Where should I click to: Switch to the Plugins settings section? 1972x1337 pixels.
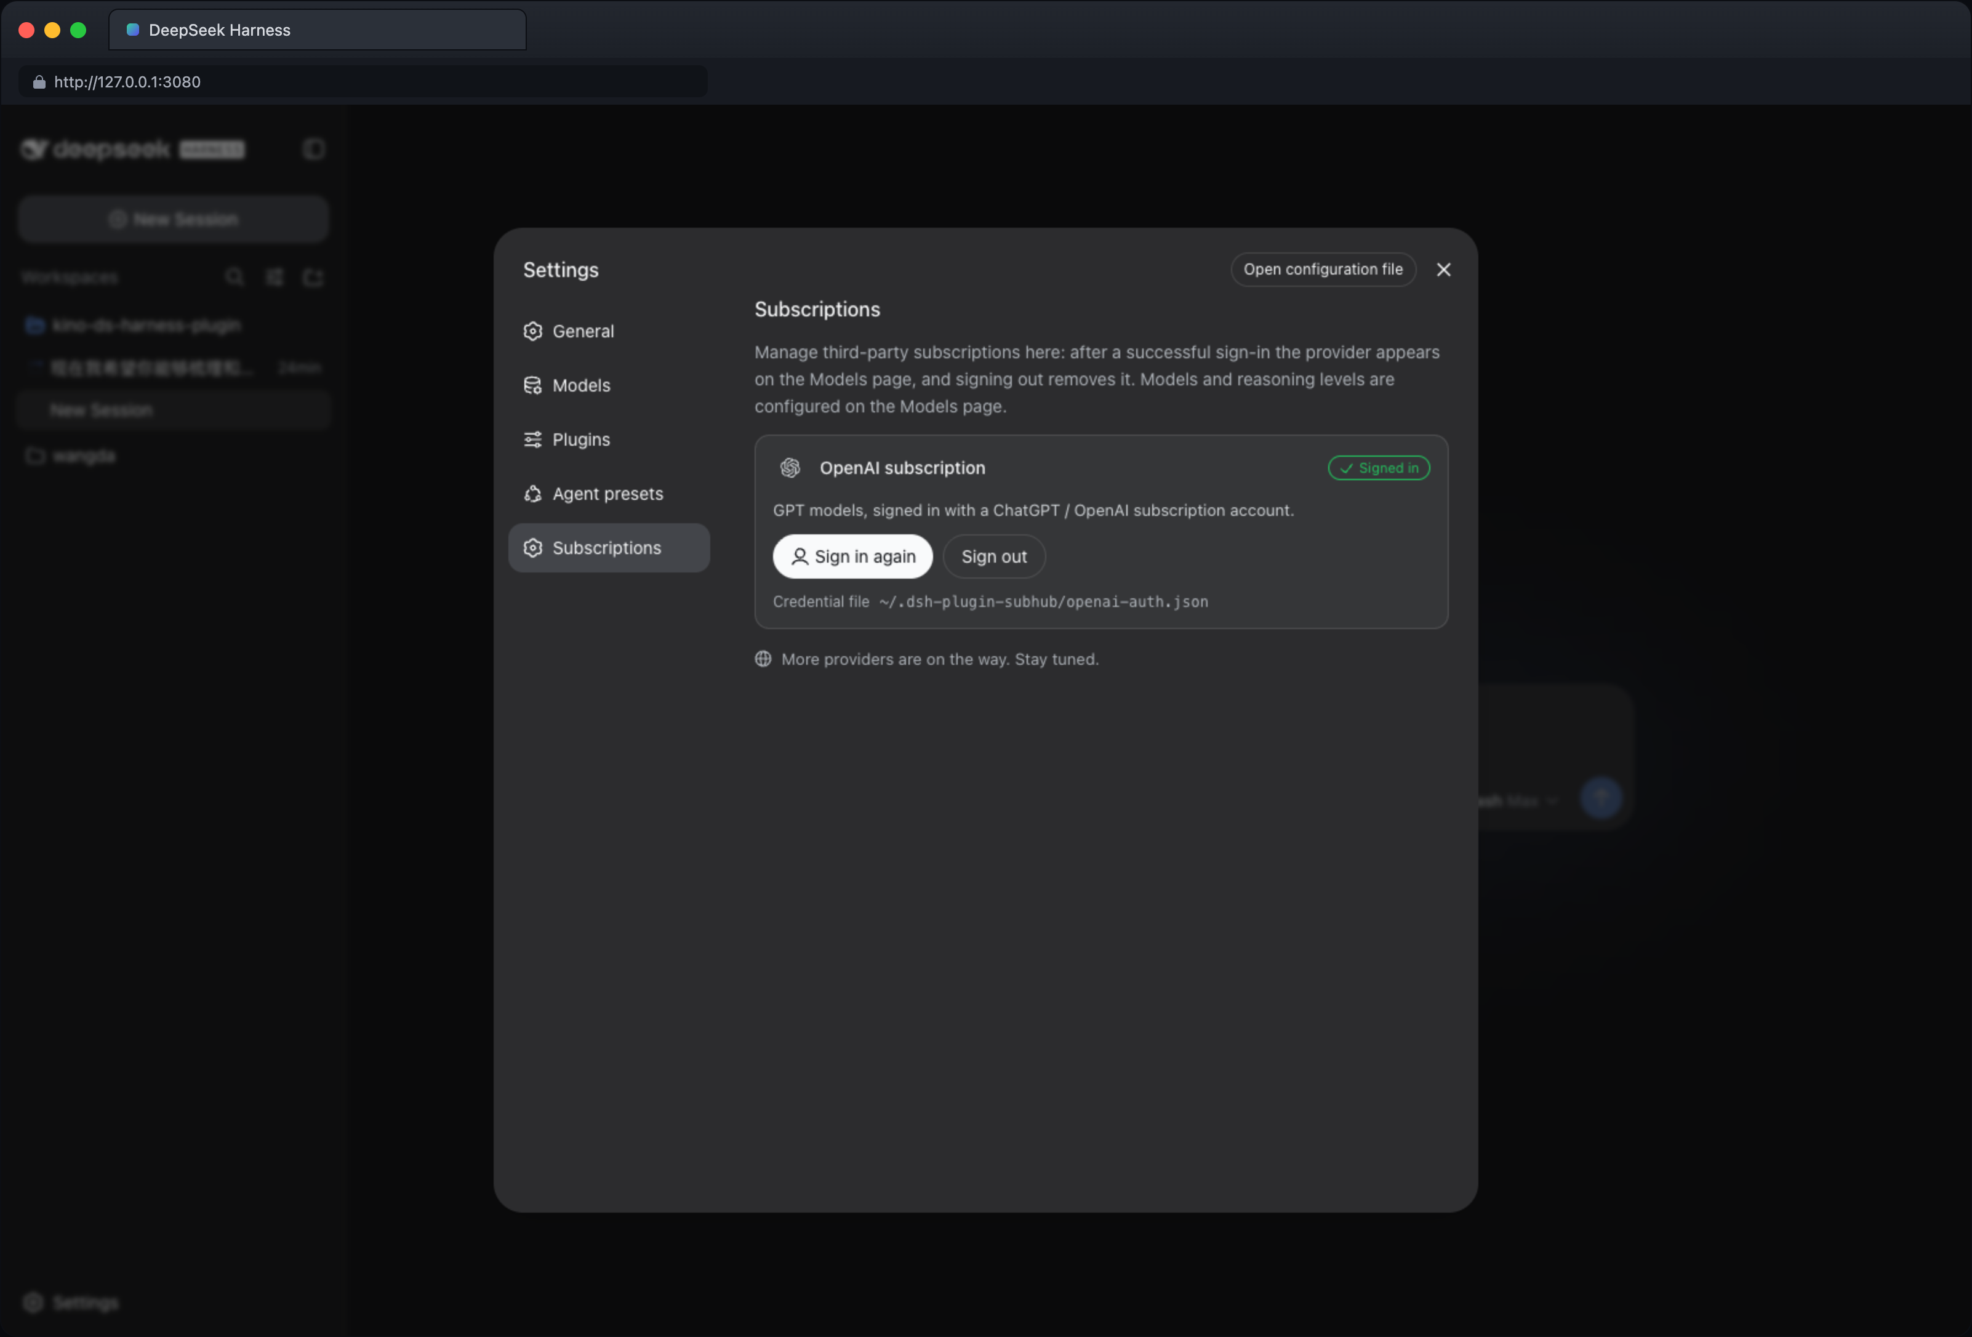(608, 440)
